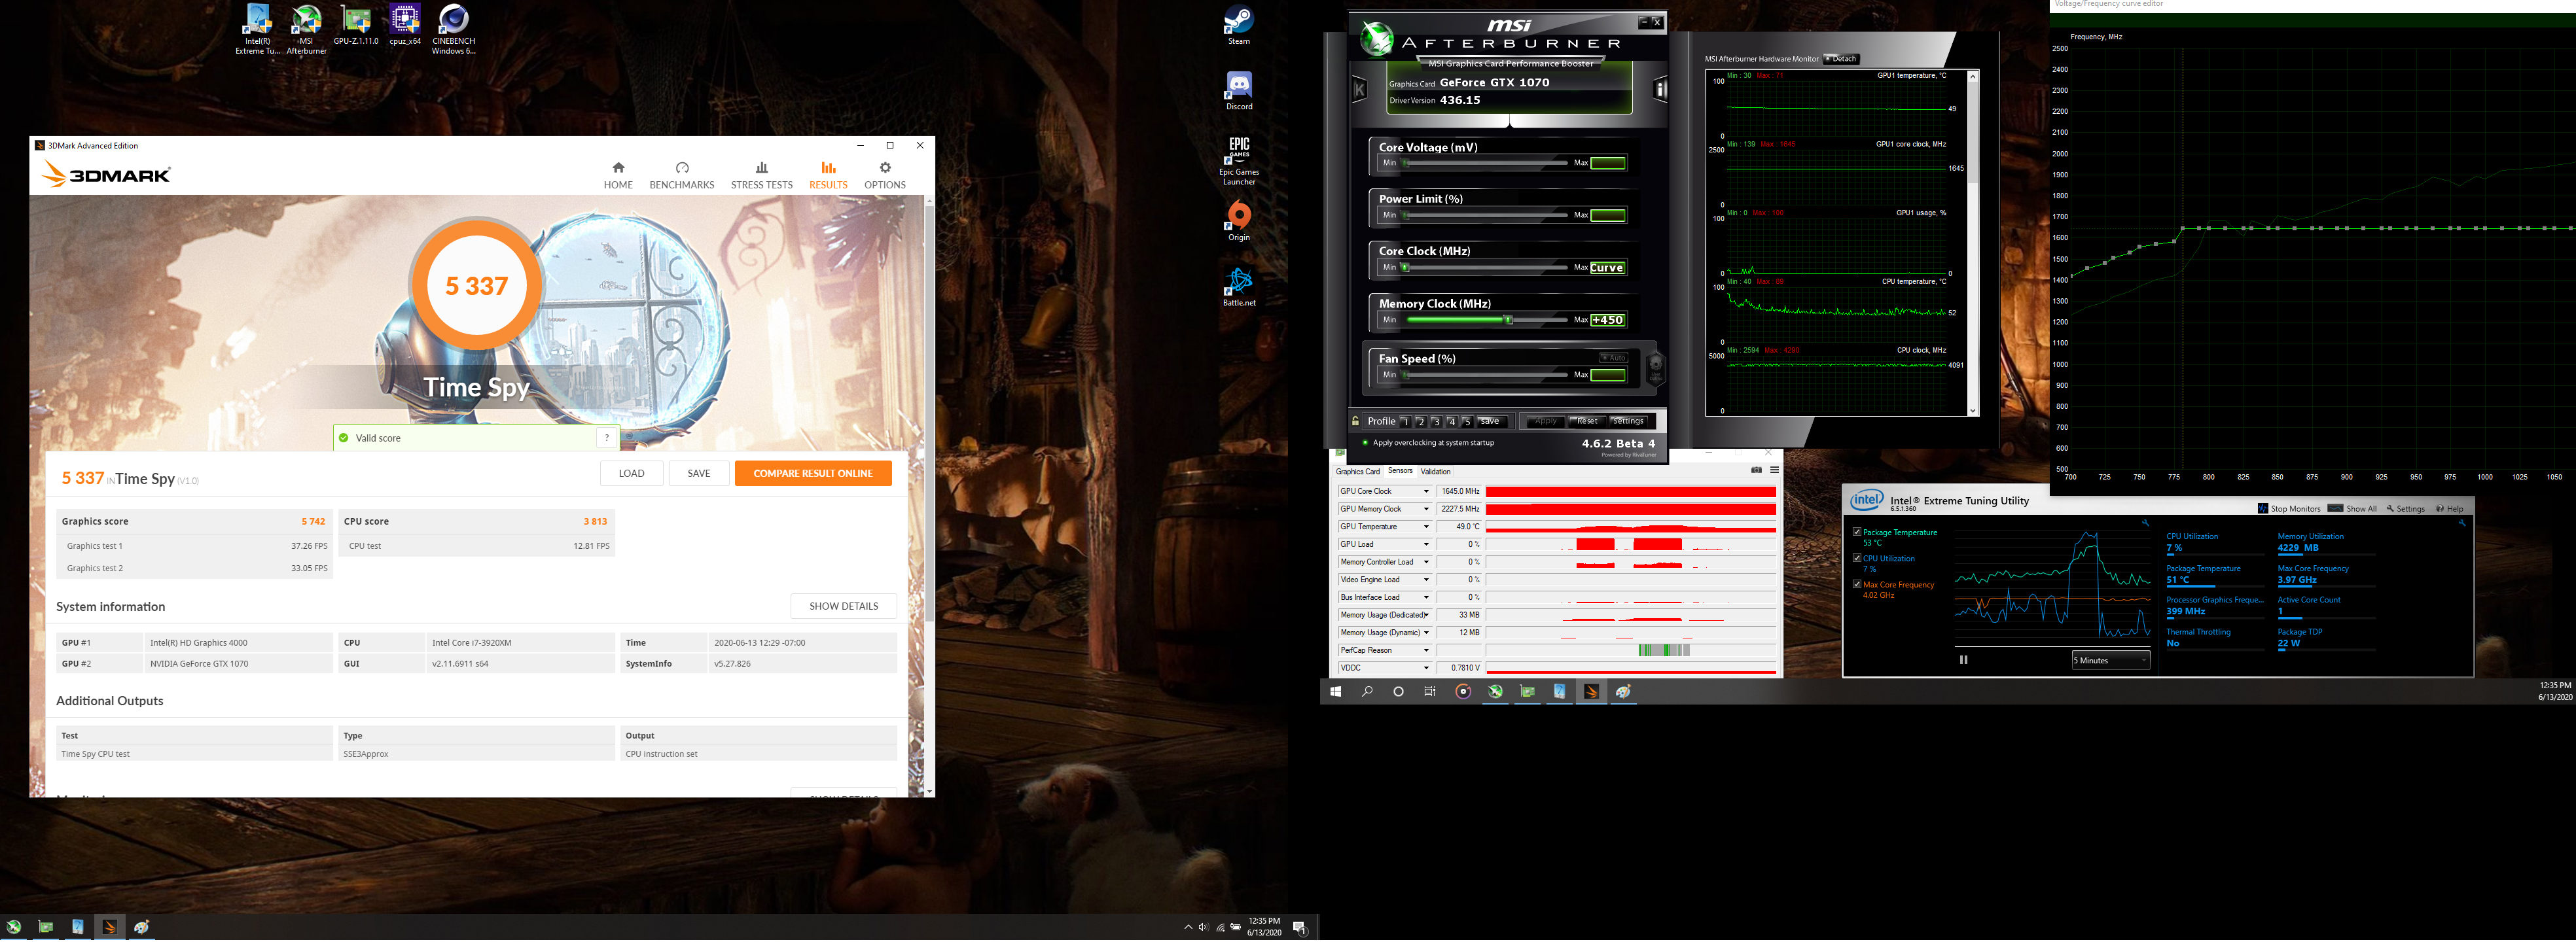The height and width of the screenshot is (942, 2576).
Task: Open GPU Memory Clock sensor dropdown
Action: [1426, 509]
